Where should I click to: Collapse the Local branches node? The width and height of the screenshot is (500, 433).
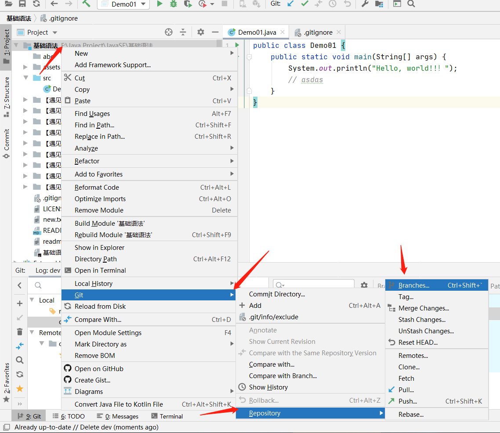point(32,300)
